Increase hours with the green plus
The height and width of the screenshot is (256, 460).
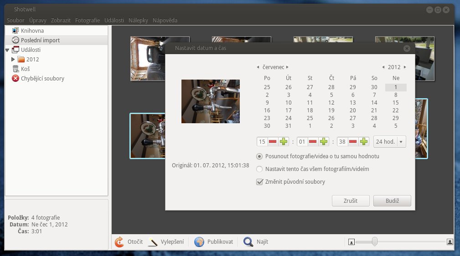284,142
